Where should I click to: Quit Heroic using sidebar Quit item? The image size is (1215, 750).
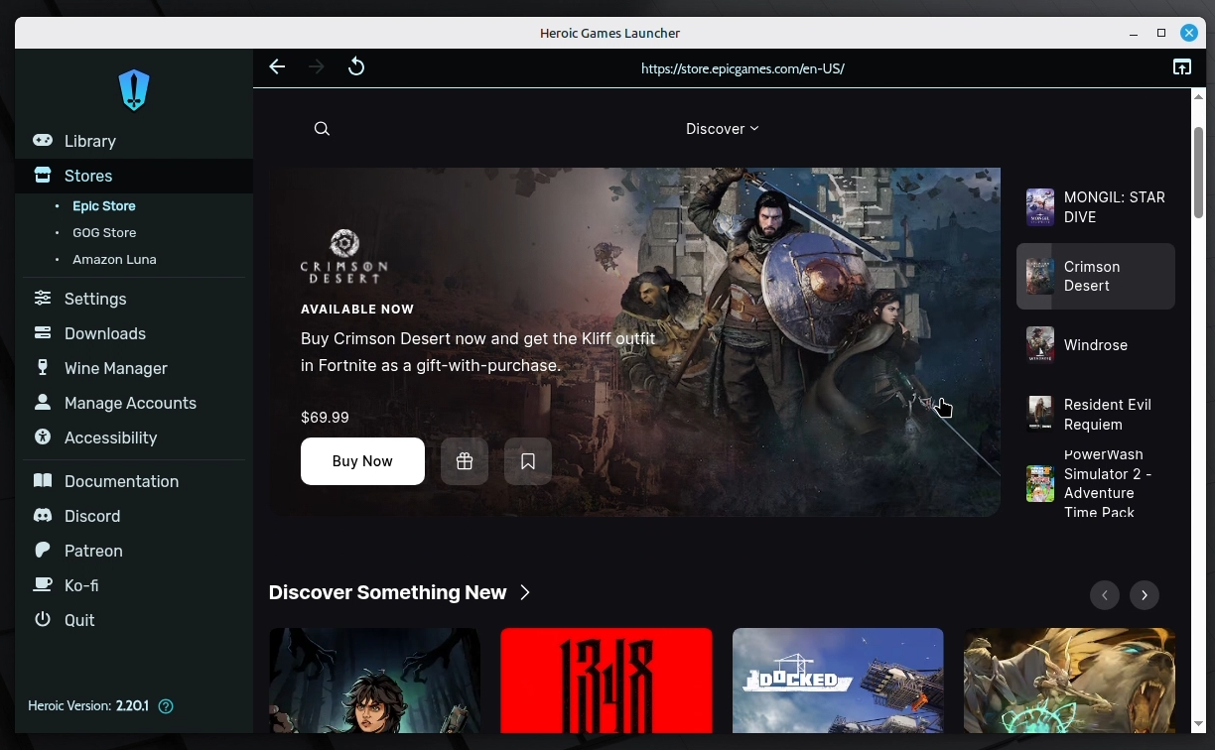click(79, 620)
